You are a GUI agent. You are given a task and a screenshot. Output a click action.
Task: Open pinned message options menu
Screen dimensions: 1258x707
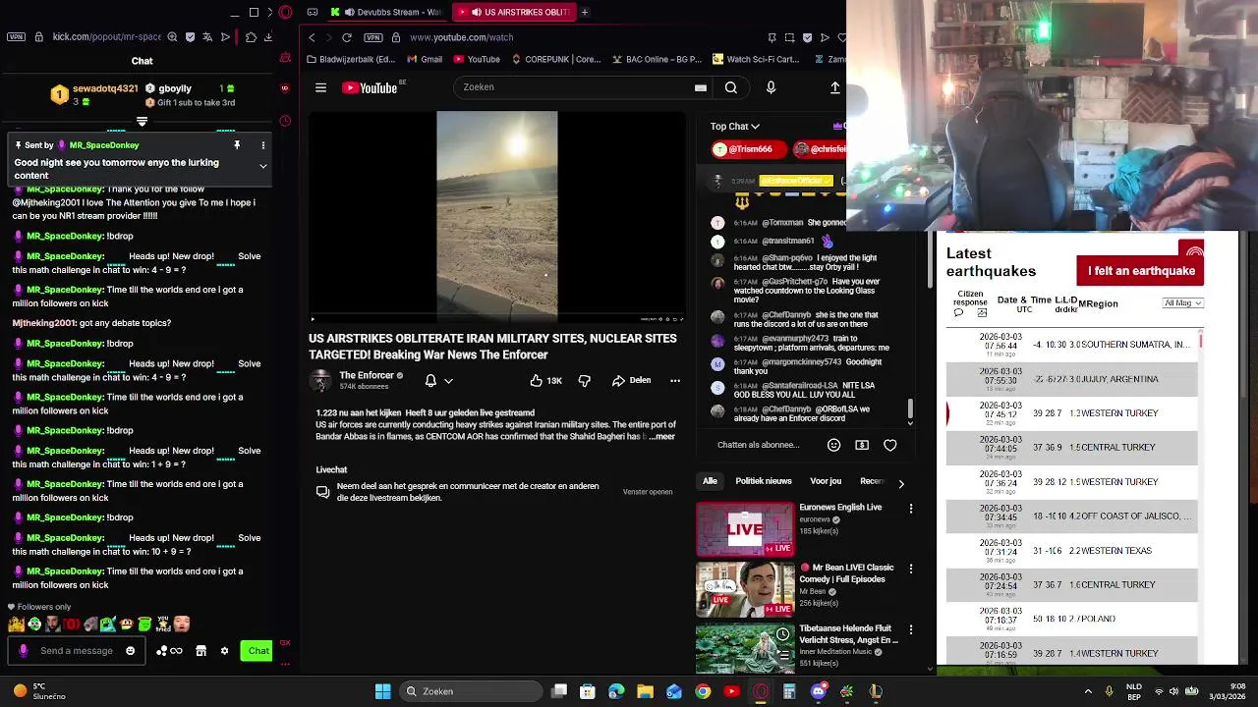tap(262, 145)
